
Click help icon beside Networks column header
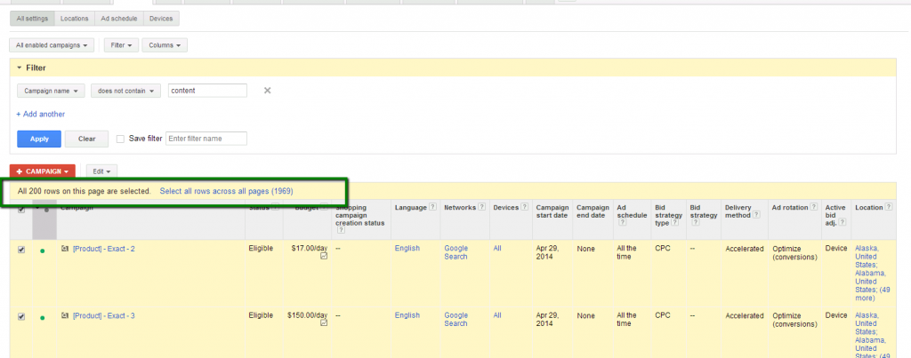(x=482, y=207)
